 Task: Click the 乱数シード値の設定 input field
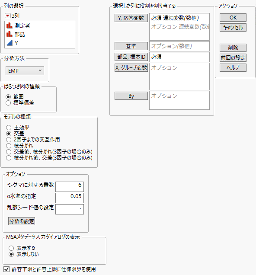pos(70,209)
